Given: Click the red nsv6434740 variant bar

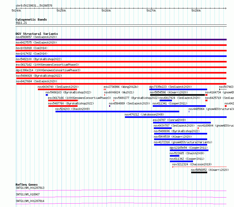Looking at the screenshot, I should coord(58,89).
